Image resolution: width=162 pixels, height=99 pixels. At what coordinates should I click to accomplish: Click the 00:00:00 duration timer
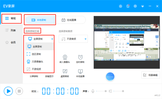click(60, 91)
